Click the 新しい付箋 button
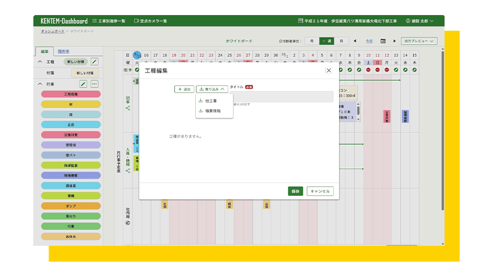The image size is (493, 277). pos(85,73)
